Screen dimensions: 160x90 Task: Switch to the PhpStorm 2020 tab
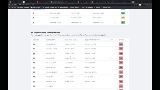coord(111,2)
